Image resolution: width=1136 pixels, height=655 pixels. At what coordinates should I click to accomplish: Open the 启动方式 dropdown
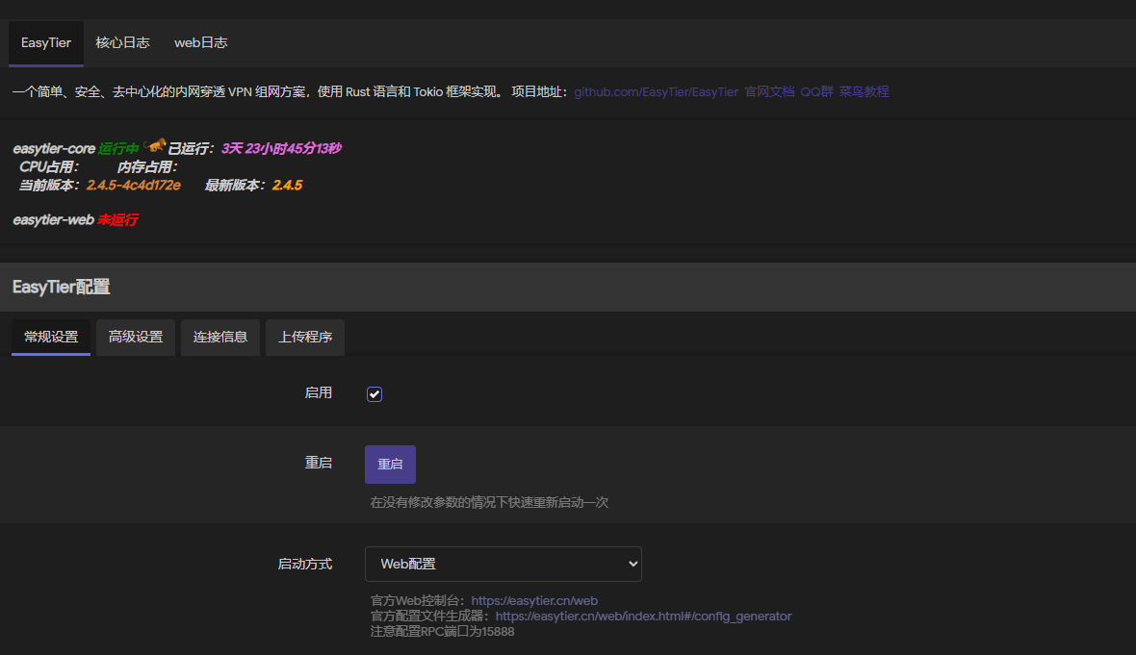click(x=503, y=564)
